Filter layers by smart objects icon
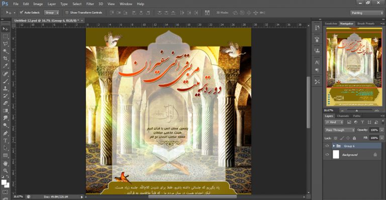386x200 pixels. click(x=376, y=122)
